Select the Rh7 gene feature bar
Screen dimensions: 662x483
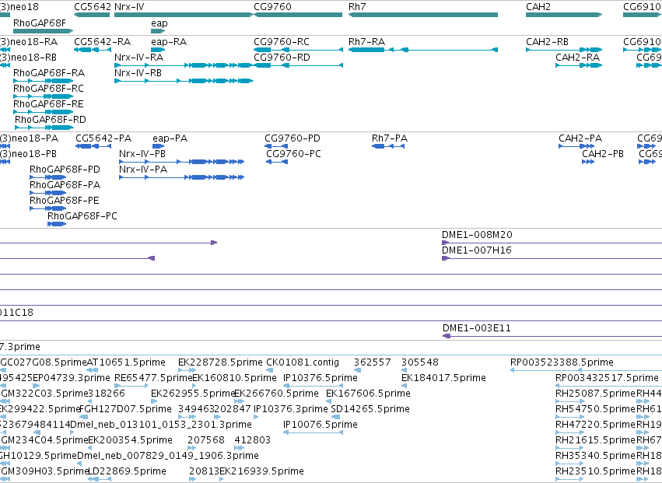(x=423, y=15)
